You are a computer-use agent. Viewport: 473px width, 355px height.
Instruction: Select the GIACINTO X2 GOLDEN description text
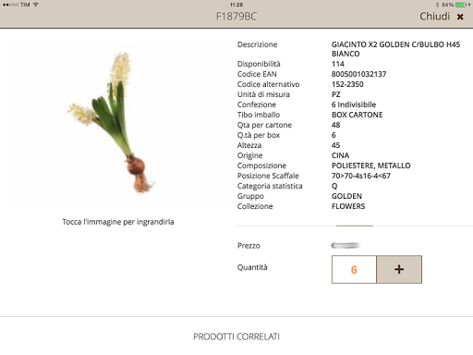395,49
